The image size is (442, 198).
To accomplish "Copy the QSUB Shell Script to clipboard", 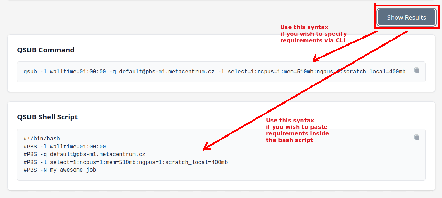I will pyautogui.click(x=417, y=137).
